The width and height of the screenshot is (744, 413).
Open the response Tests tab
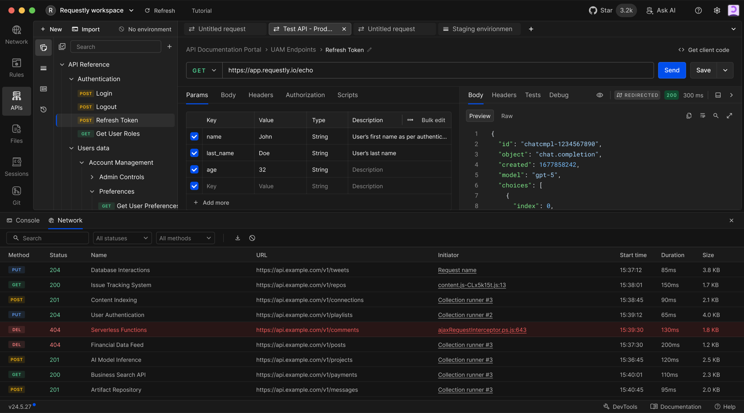coord(533,95)
